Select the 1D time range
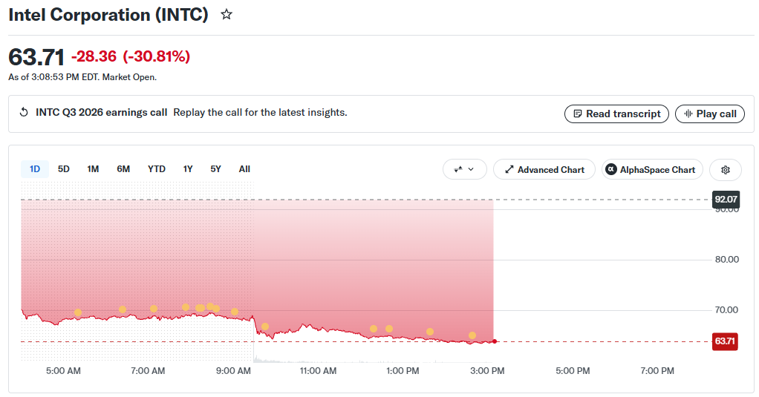Image resolution: width=759 pixels, height=397 pixels. click(35, 169)
